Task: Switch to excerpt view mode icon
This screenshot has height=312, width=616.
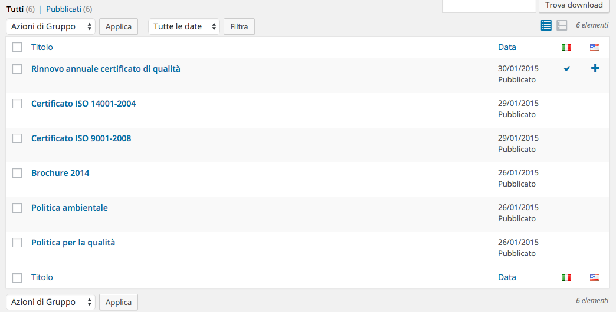Action: pyautogui.click(x=562, y=25)
